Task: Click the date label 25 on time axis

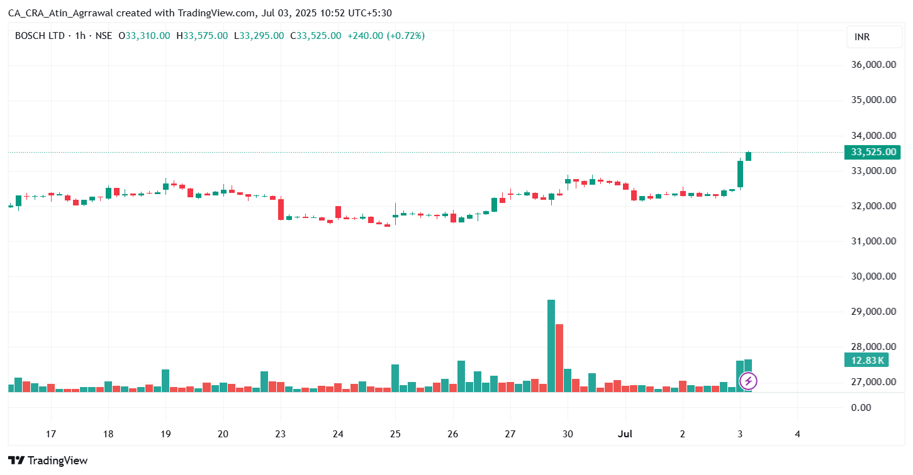Action: 395,434
